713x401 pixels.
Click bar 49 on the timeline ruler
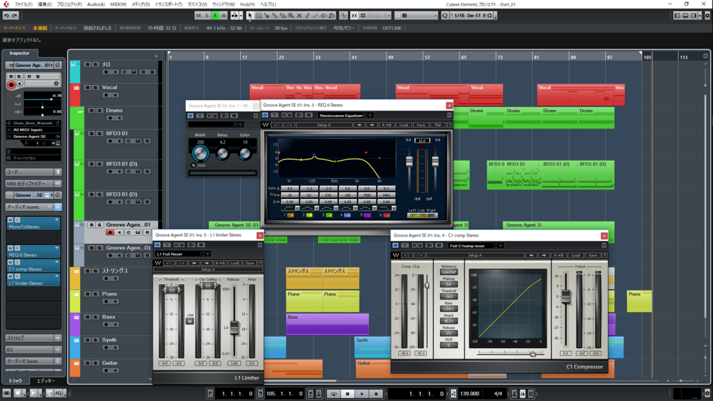390,57
